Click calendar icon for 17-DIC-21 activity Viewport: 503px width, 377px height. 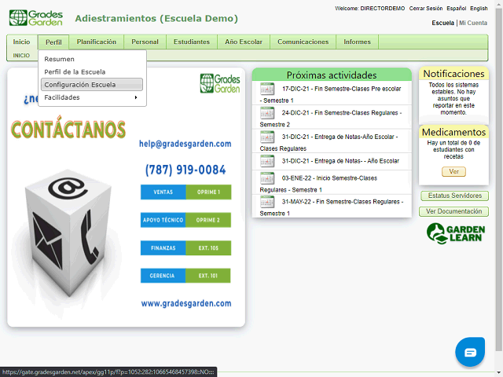click(267, 89)
